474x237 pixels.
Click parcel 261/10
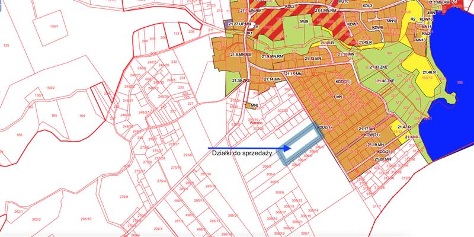pyautogui.click(x=85, y=219)
